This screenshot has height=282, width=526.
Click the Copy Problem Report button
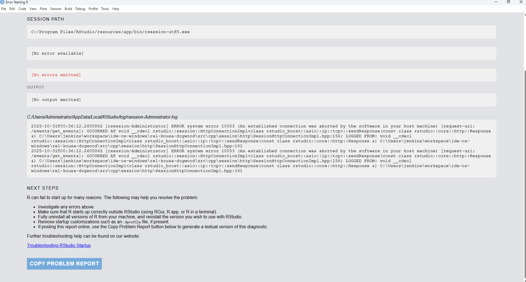tap(64, 264)
